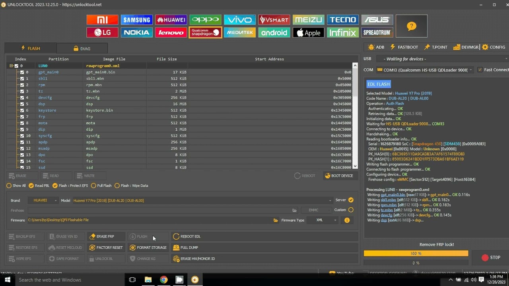Open the FASTBOOT tab
509x286 pixels.
(404, 47)
